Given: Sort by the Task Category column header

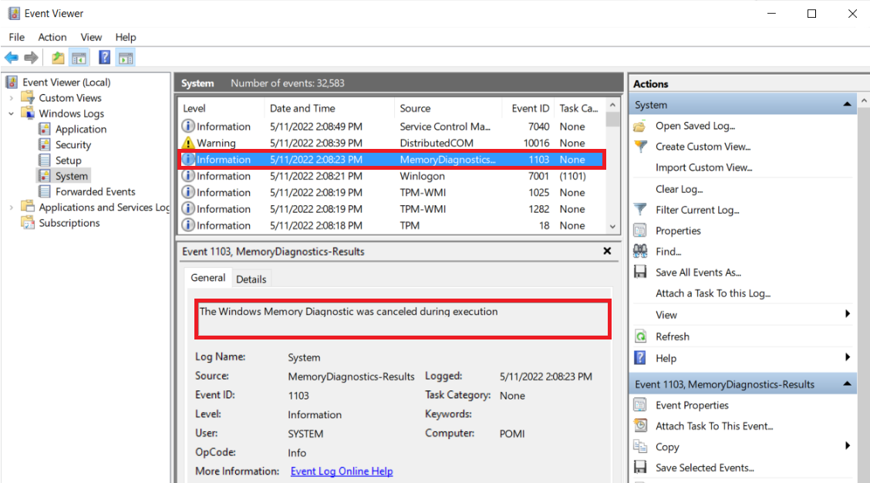Looking at the screenshot, I should (578, 108).
